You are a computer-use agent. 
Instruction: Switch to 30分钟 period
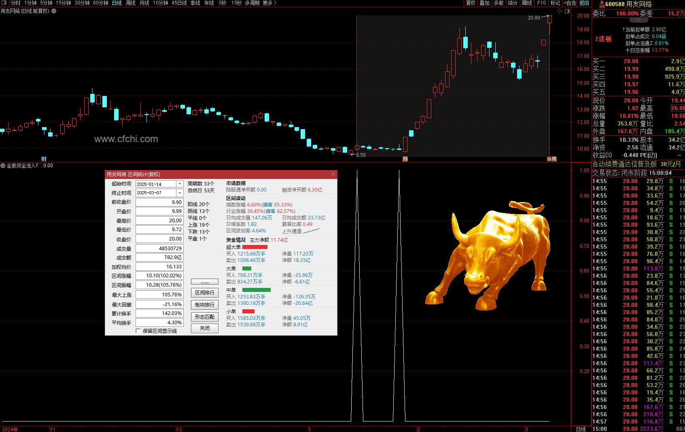pos(82,3)
